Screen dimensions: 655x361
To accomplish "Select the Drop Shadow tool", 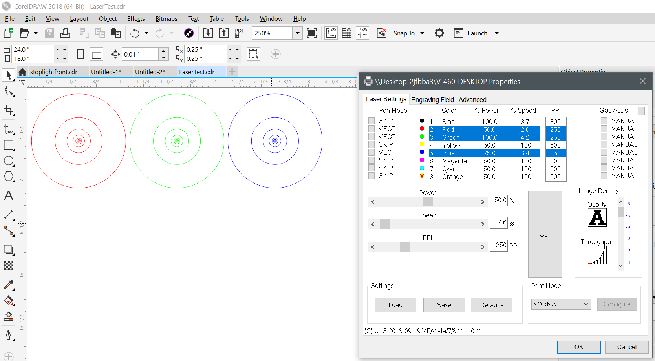I will 9,250.
